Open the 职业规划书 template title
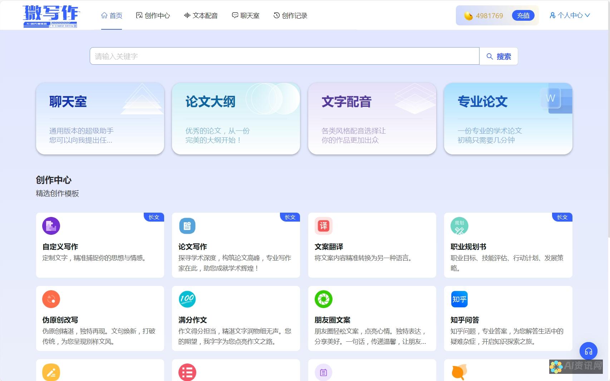 coord(468,247)
